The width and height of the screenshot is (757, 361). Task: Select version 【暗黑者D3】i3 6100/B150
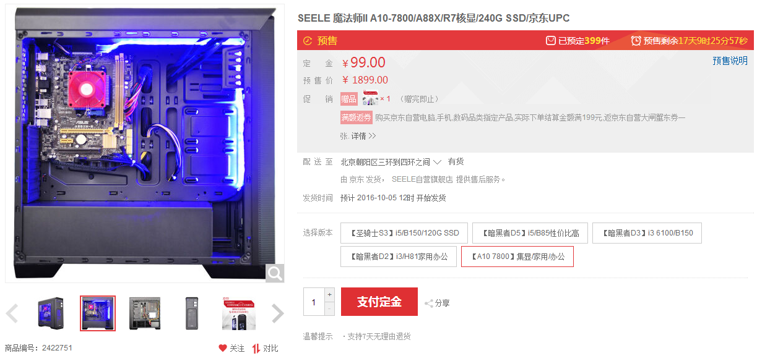(x=647, y=233)
